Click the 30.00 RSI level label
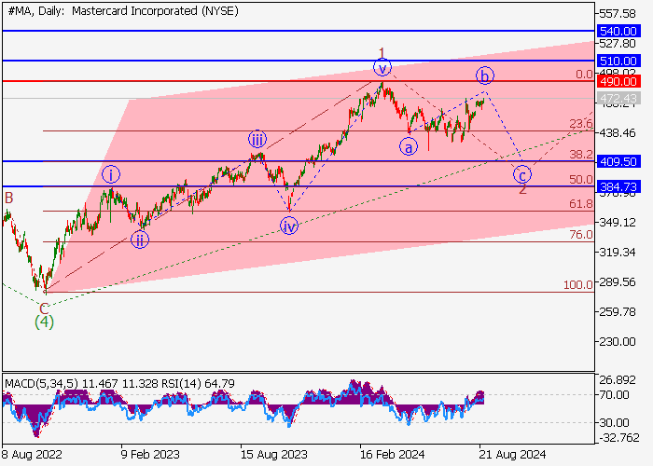The height and width of the screenshot is (466, 653). point(614,423)
